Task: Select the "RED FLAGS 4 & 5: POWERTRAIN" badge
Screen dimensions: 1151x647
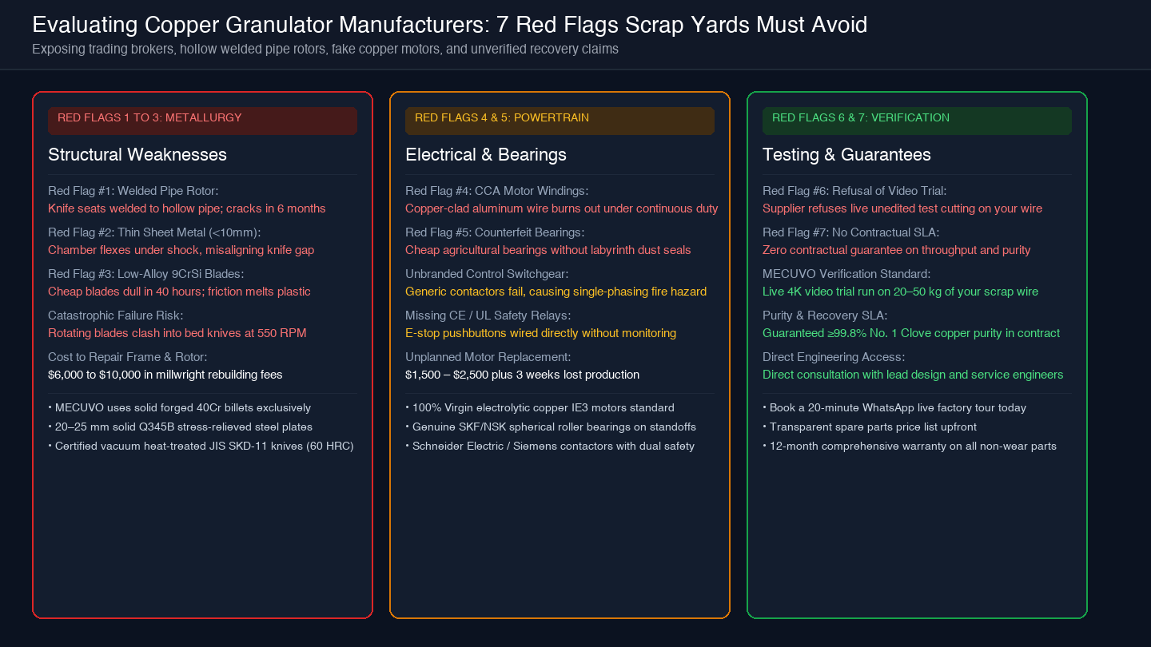Action: 560,121
